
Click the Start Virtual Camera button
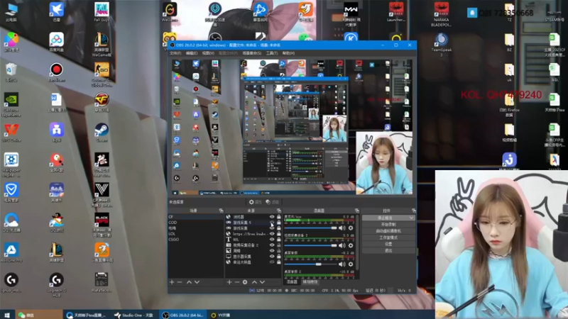pyautogui.click(x=388, y=231)
